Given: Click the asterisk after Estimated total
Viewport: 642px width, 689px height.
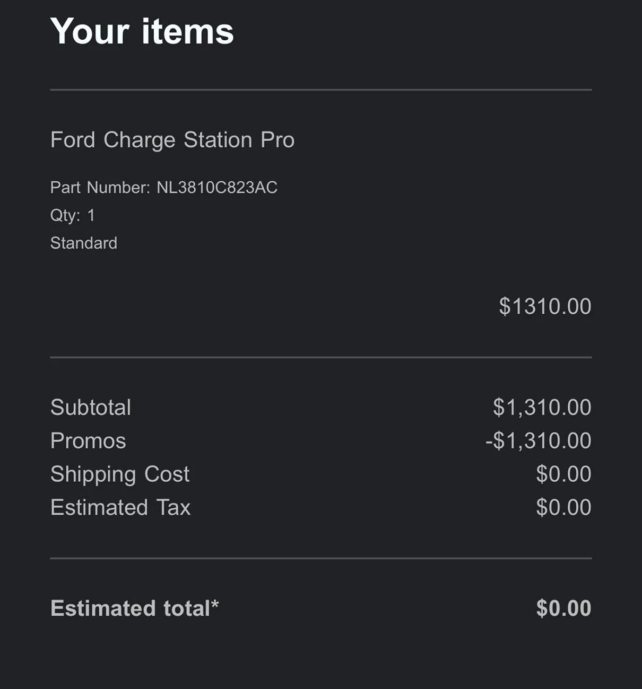Looking at the screenshot, I should (x=215, y=604).
